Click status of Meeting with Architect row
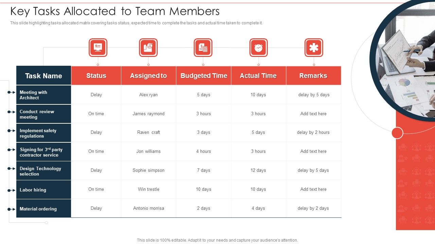435x244 pixels. coord(96,95)
